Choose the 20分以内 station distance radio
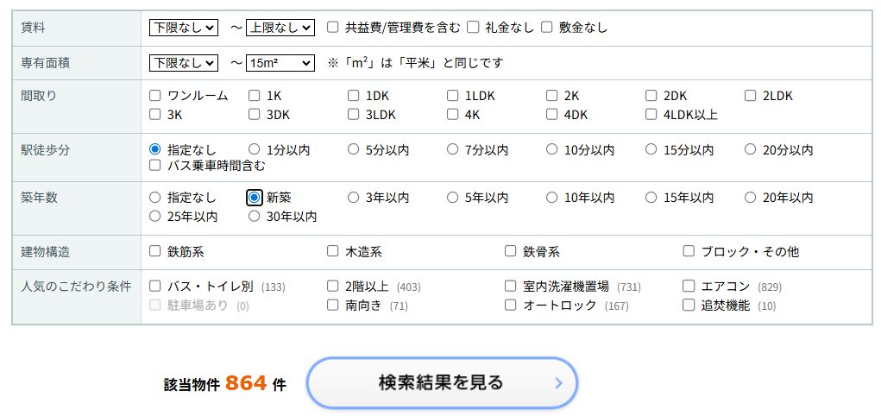Screen dimensions: 881x416 (751, 149)
